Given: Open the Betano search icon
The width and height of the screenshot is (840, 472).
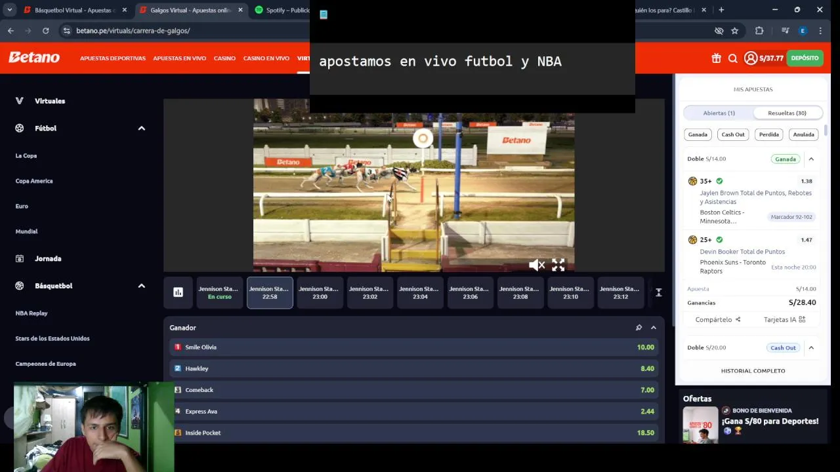Looking at the screenshot, I should tap(733, 58).
